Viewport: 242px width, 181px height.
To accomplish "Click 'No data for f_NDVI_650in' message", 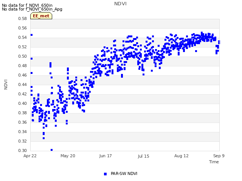I will pos(27,5).
